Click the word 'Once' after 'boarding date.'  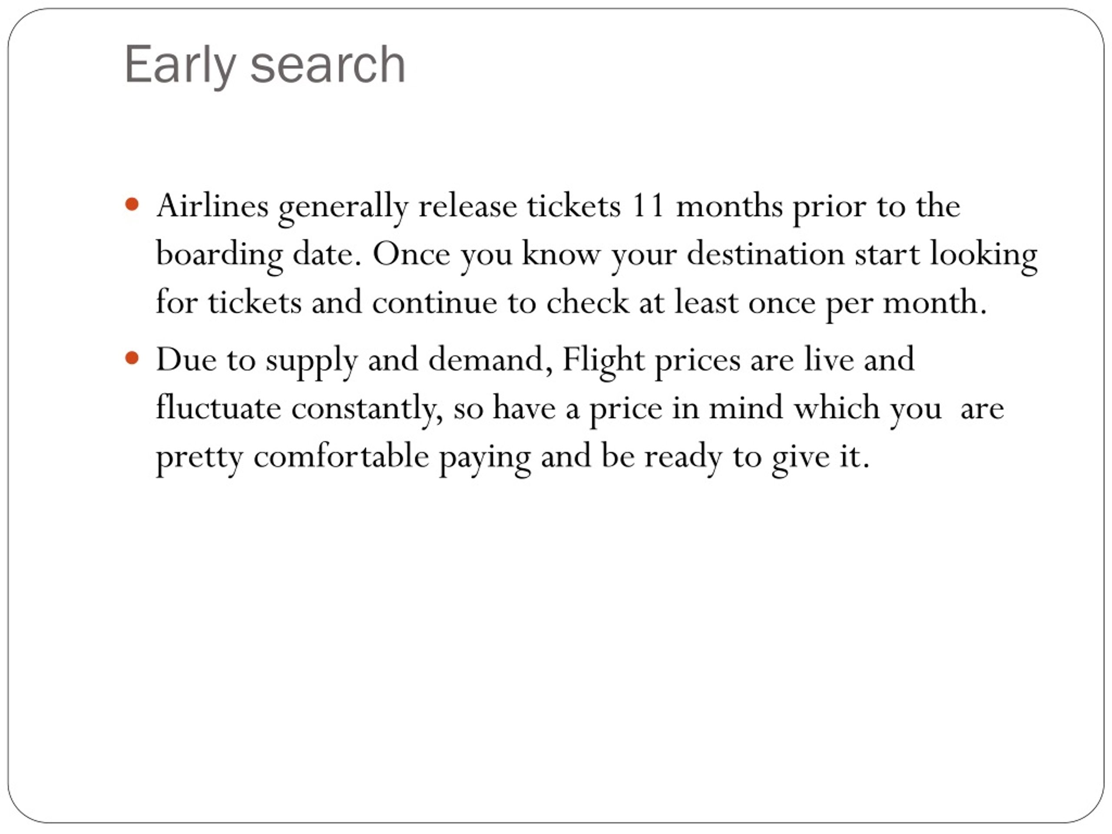point(411,254)
